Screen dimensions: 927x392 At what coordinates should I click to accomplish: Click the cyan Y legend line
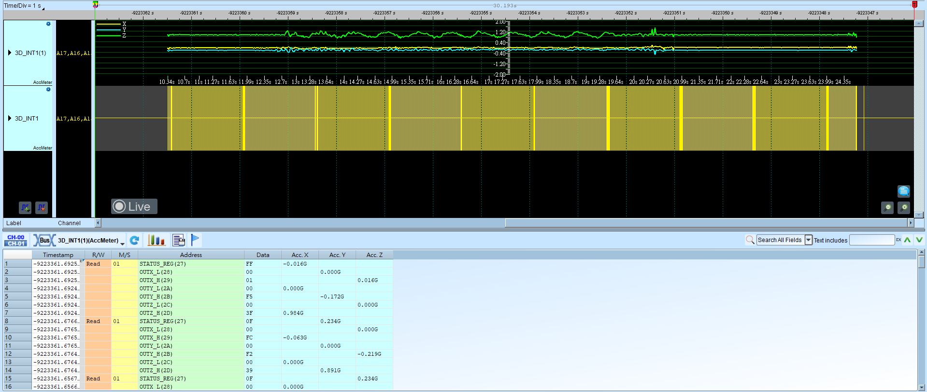(x=109, y=30)
